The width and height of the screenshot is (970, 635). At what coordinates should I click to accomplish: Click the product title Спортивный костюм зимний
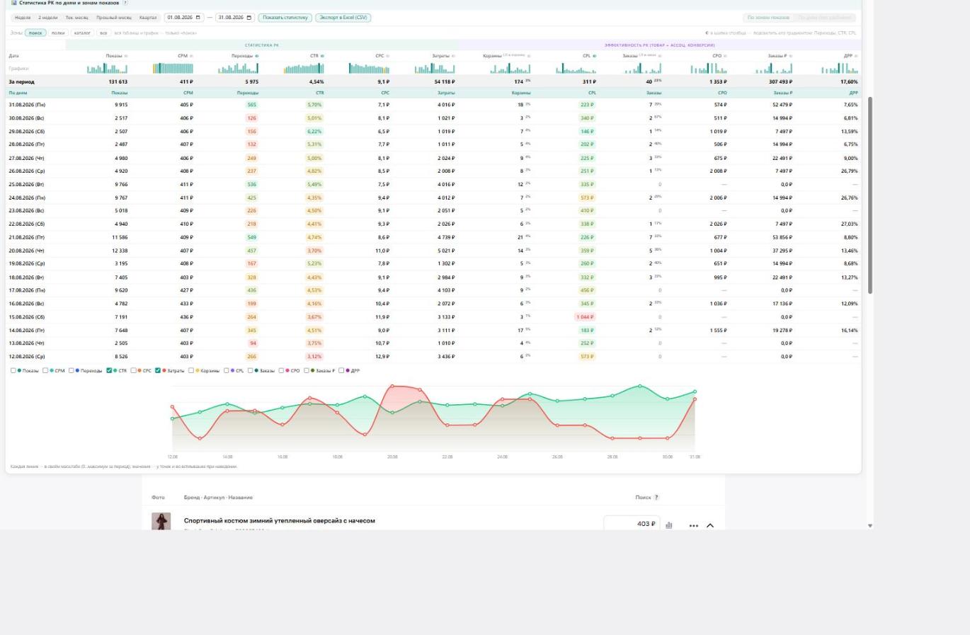click(x=280, y=521)
